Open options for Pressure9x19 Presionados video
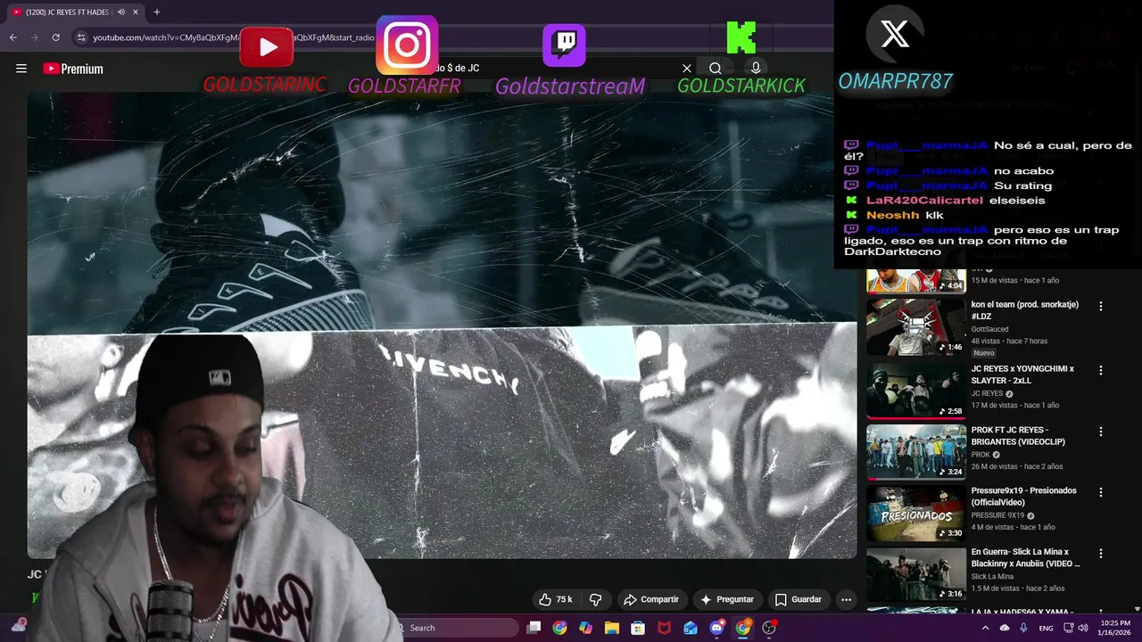Viewport: 1142px width, 642px height. [1100, 492]
